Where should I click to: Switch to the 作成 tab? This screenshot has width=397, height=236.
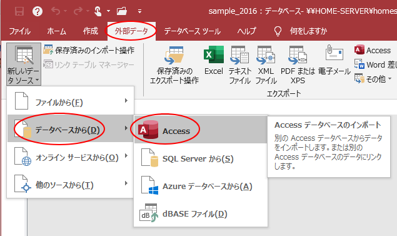tap(91, 31)
